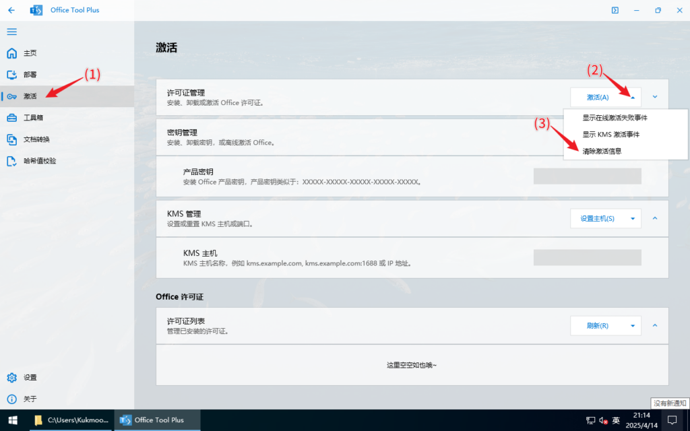Open the 主页 home page
690x431 pixels.
click(67, 53)
